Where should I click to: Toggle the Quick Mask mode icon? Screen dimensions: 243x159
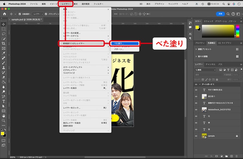(x=4, y=141)
